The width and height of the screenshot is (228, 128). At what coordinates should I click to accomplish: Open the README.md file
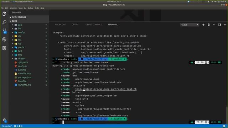click(25, 85)
